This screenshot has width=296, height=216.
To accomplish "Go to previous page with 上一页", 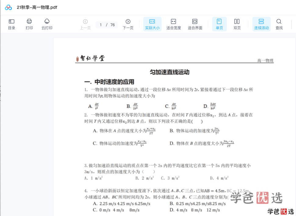I will point(85,24).
